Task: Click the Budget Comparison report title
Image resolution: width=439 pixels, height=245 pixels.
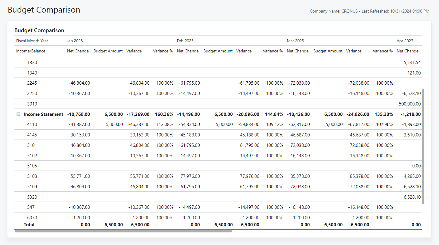Action: click(x=39, y=30)
